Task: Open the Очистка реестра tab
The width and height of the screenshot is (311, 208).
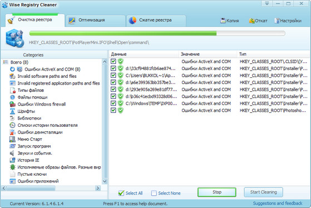Action: pos(35,20)
